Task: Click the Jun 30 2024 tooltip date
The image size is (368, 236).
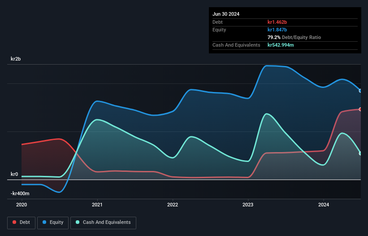Action: pos(226,14)
